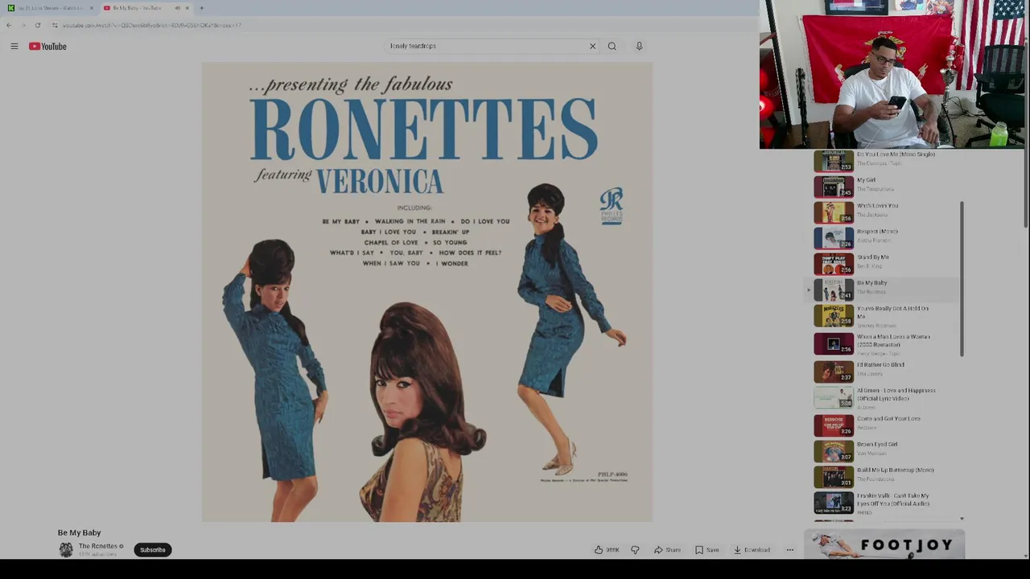Open more actions three-dot menu

pyautogui.click(x=789, y=550)
